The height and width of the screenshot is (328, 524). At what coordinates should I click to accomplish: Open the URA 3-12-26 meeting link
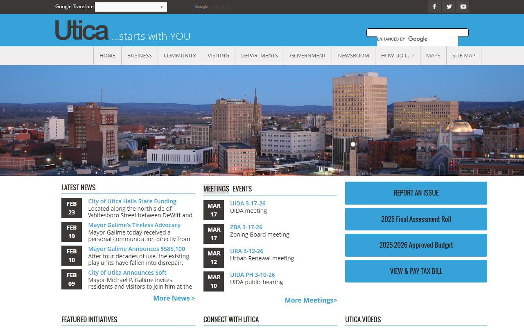[247, 251]
